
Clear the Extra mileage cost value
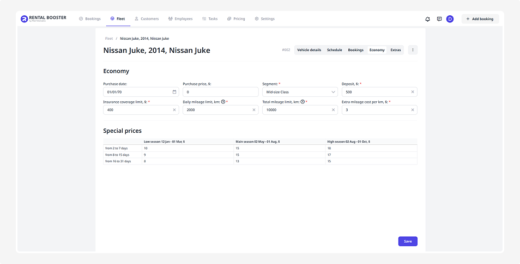tap(413, 110)
